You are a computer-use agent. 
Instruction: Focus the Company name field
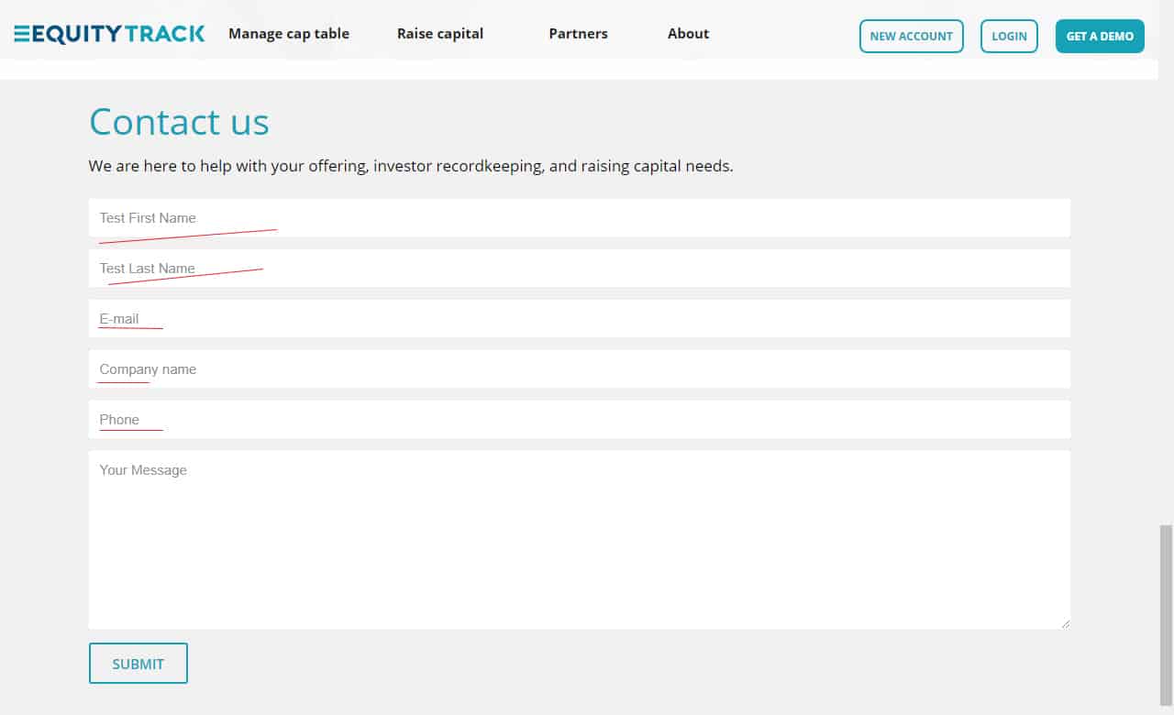click(579, 369)
